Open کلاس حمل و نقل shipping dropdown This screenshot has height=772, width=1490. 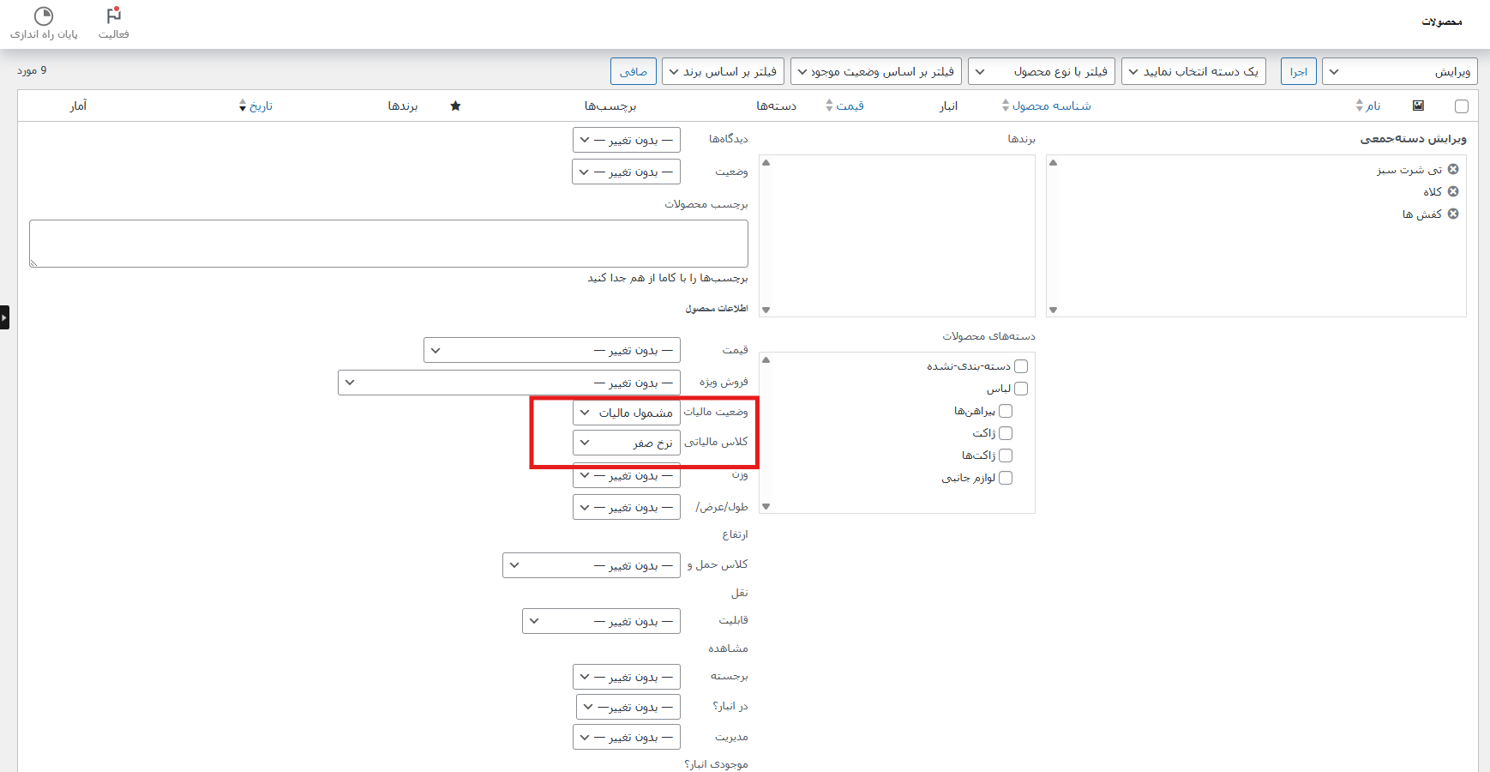coord(592,565)
